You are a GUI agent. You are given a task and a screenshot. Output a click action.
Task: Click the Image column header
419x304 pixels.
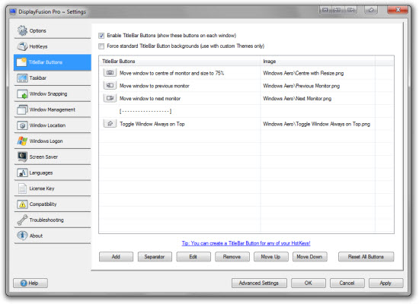[x=318, y=62]
